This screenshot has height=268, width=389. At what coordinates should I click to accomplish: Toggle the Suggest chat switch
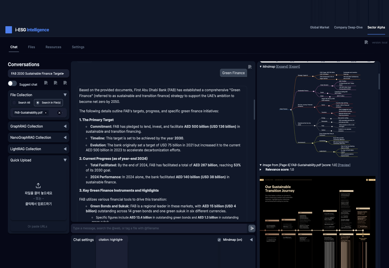(12, 83)
